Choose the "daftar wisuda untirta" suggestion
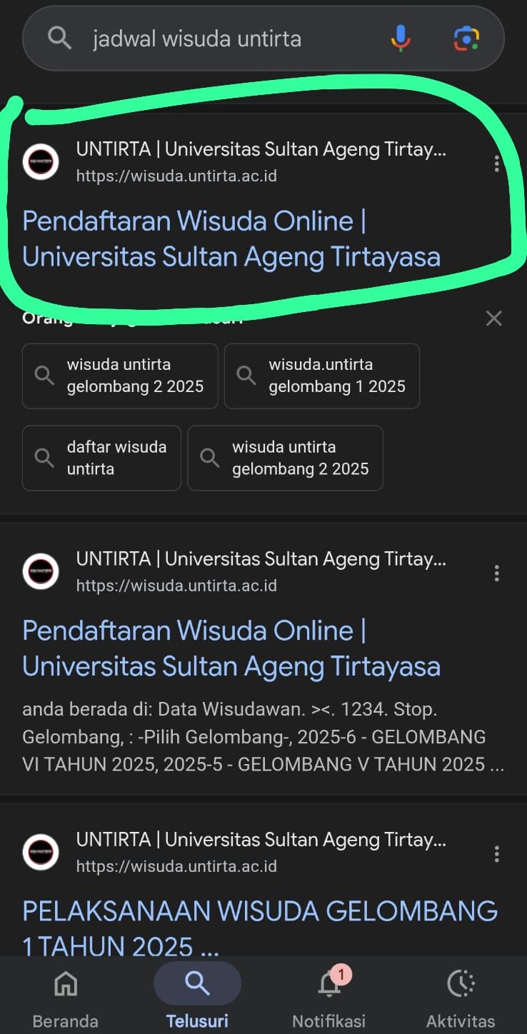527x1034 pixels. [101, 458]
